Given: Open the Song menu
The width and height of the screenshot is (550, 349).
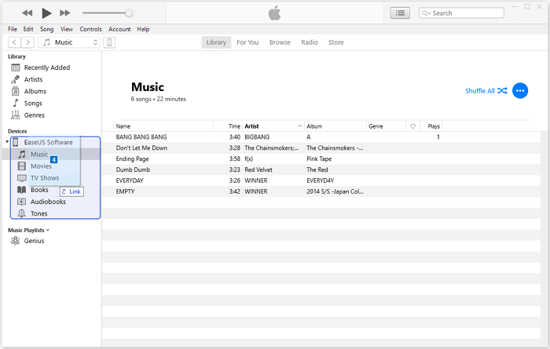Looking at the screenshot, I should coord(46,29).
